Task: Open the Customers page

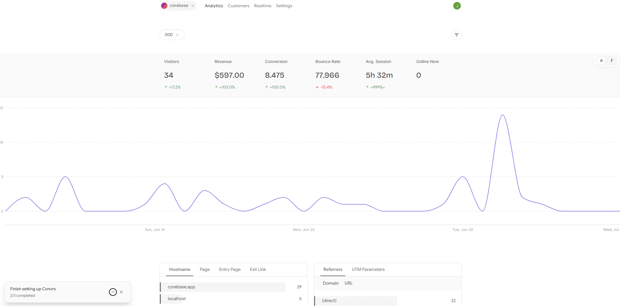Action: [x=238, y=6]
